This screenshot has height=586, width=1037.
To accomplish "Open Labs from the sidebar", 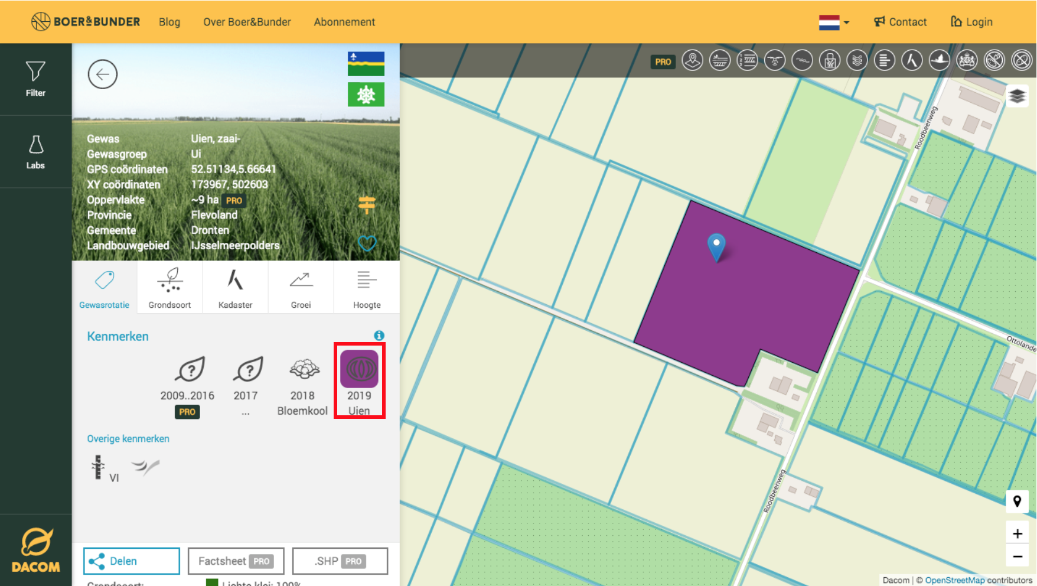I will click(x=35, y=152).
